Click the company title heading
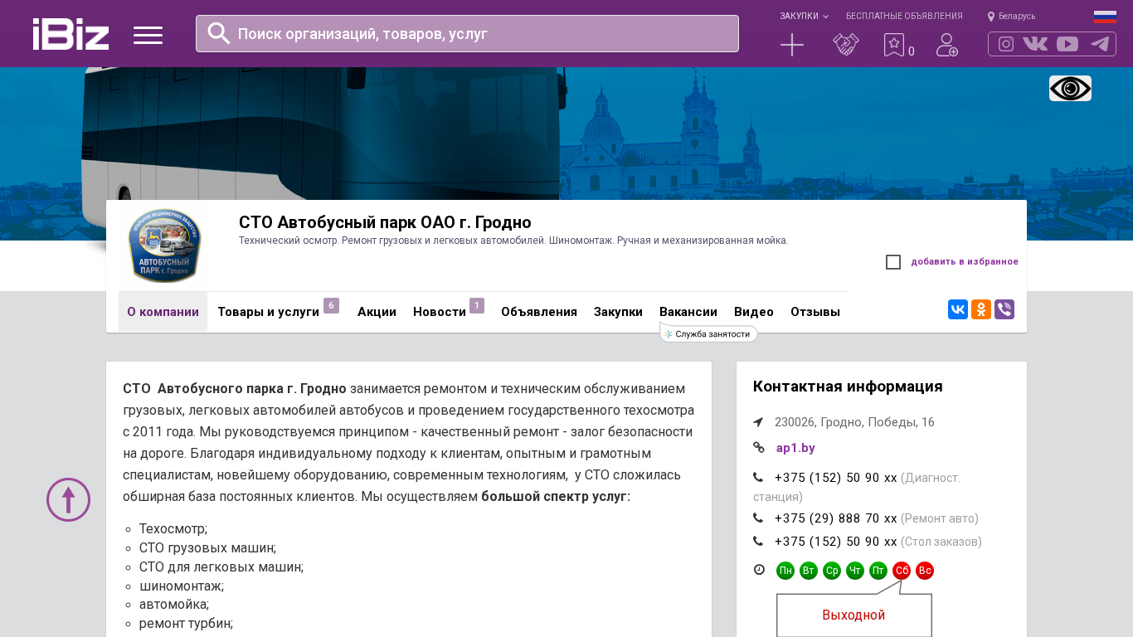This screenshot has height=637, width=1133. point(385,222)
